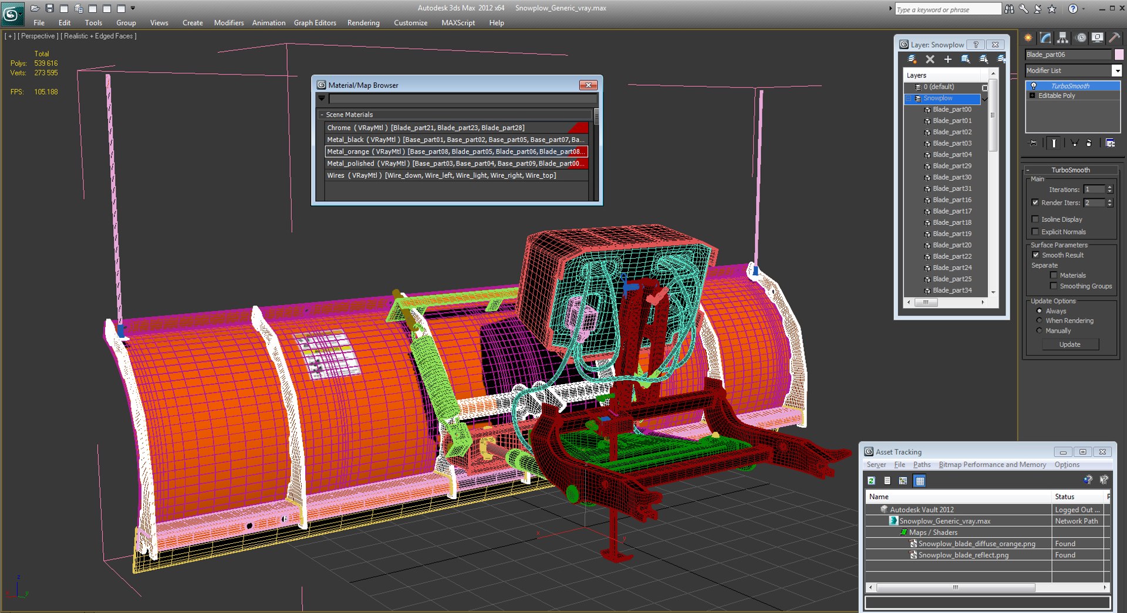This screenshot has width=1127, height=613.
Task: Collapse the Snowplow layer tree
Action: [909, 99]
